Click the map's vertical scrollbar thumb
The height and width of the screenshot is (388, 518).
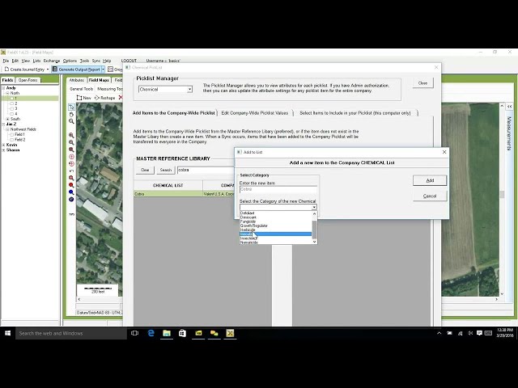[x=502, y=195]
